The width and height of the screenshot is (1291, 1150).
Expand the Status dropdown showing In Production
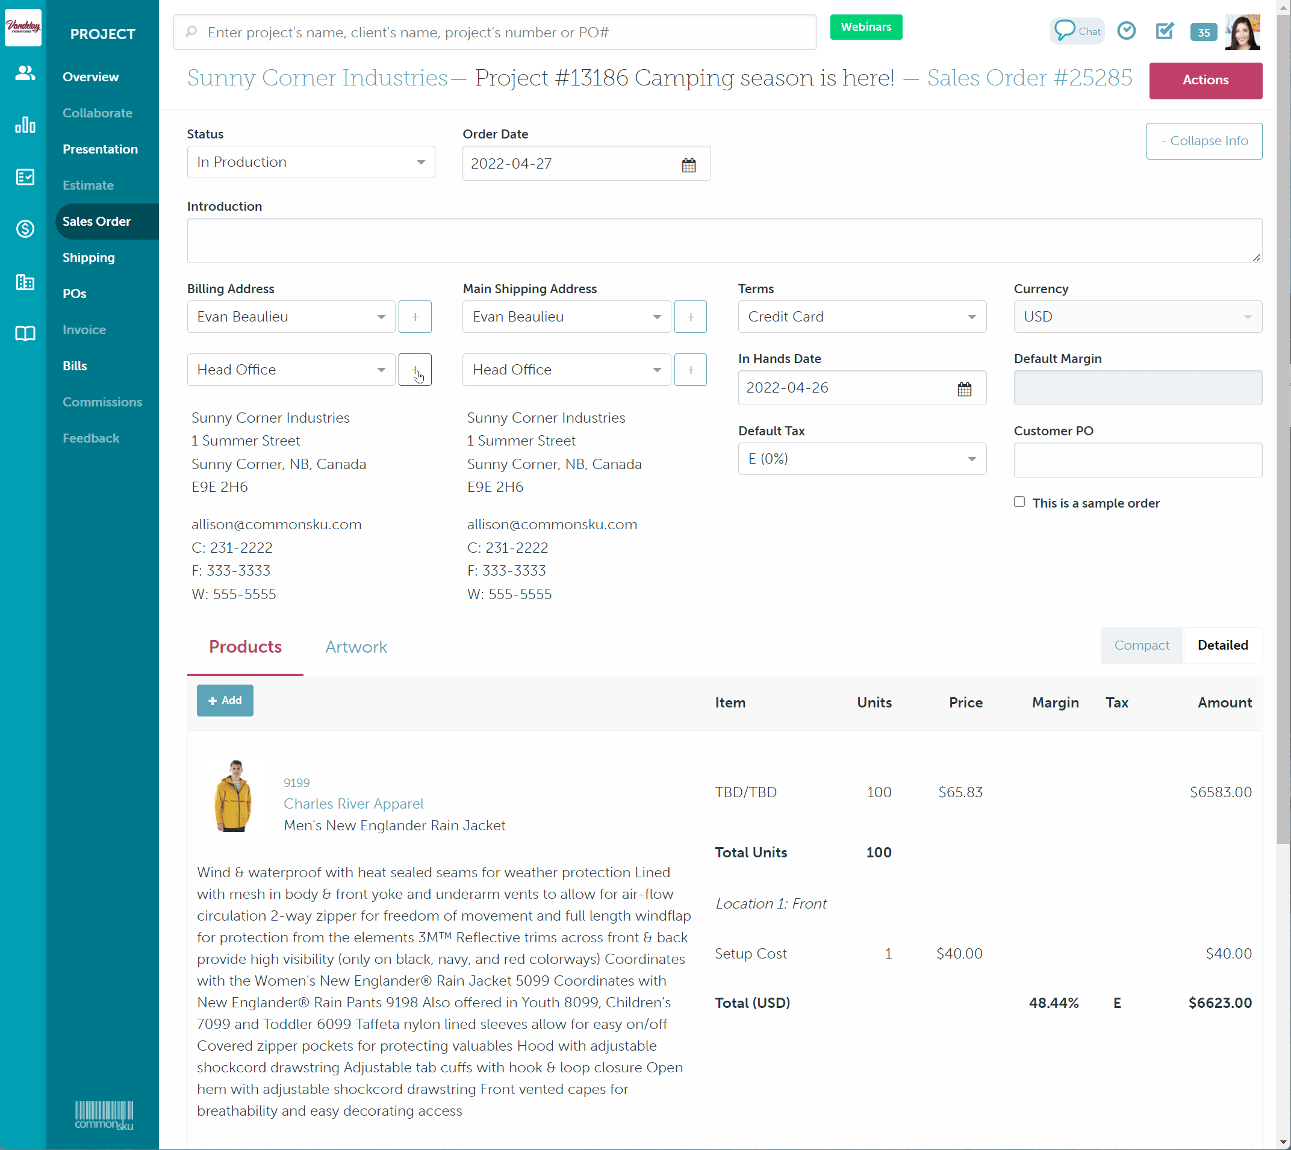tap(311, 163)
